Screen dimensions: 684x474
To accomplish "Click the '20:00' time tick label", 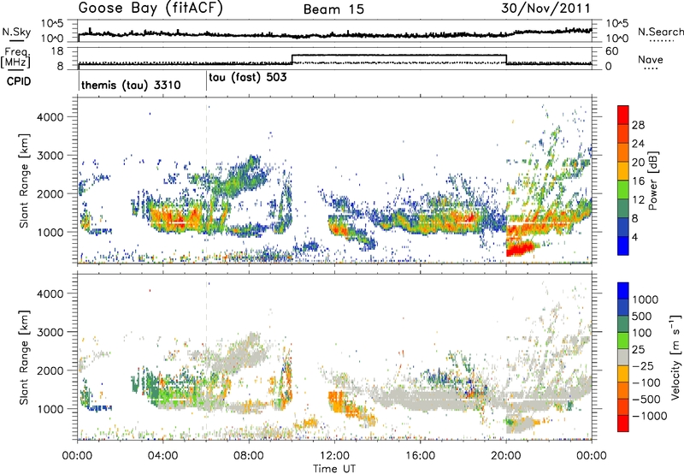I will (x=505, y=456).
